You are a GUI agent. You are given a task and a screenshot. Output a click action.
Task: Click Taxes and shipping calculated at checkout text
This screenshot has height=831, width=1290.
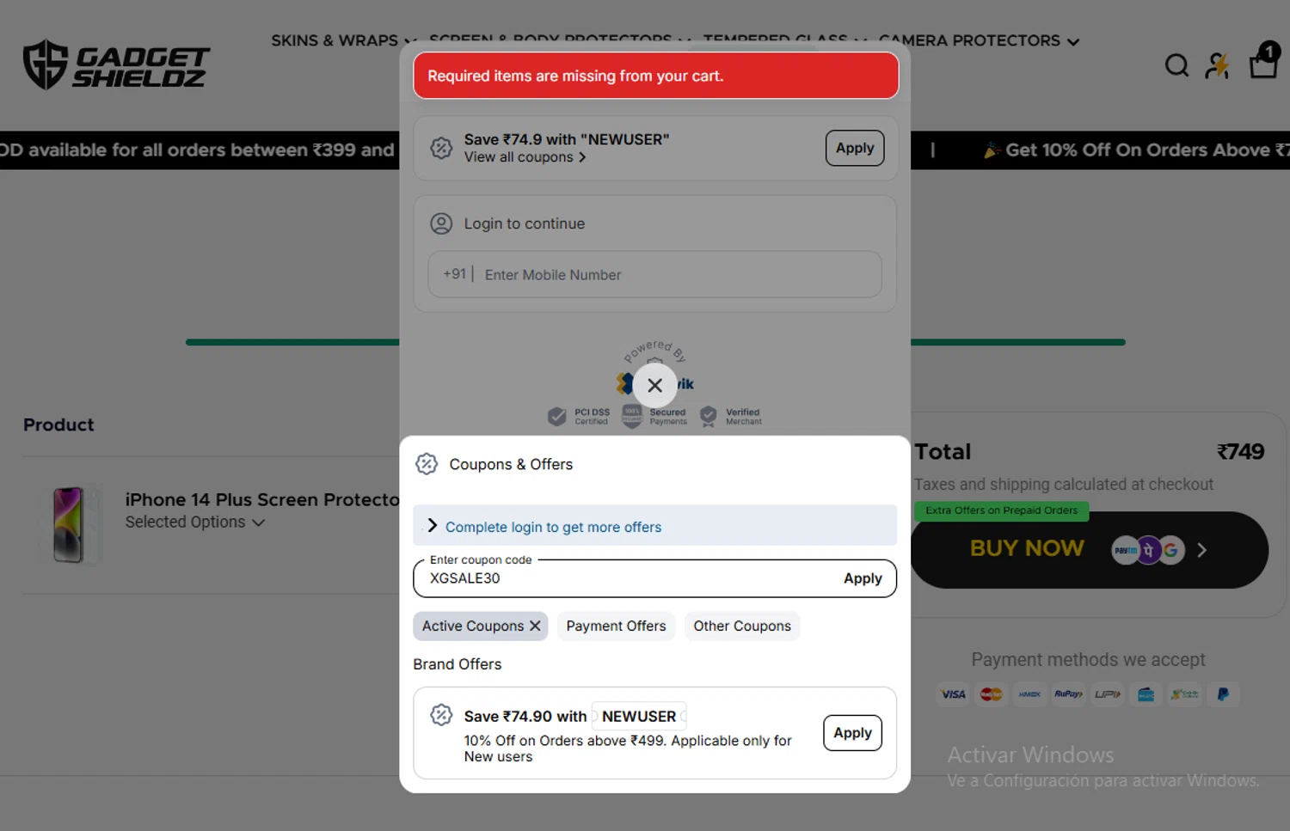point(1064,484)
